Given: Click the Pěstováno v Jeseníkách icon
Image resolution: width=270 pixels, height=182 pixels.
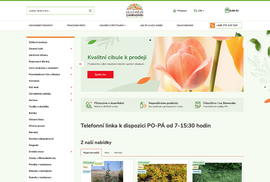Looking at the screenshot, I should coord(89,105).
